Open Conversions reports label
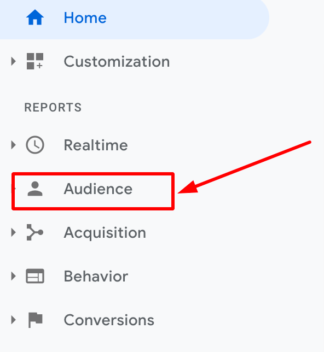Screen dimensions: 324x352 coord(109,320)
